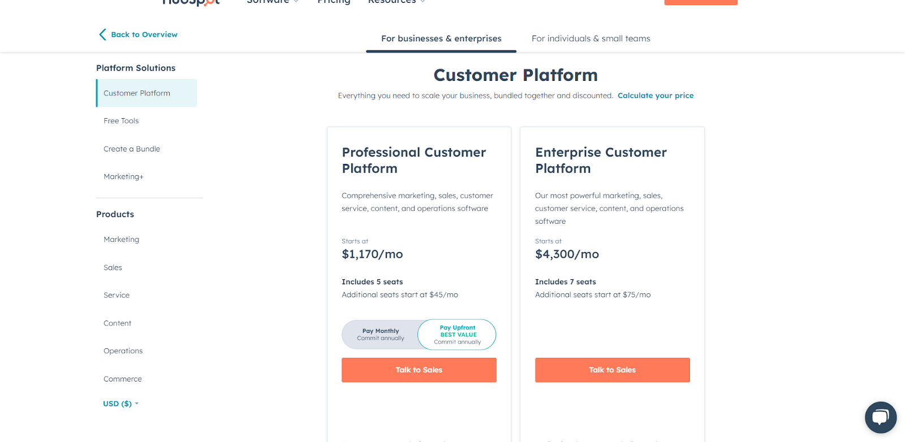905x442 pixels.
Task: Select Free Tools in the sidebar
Action: point(120,120)
